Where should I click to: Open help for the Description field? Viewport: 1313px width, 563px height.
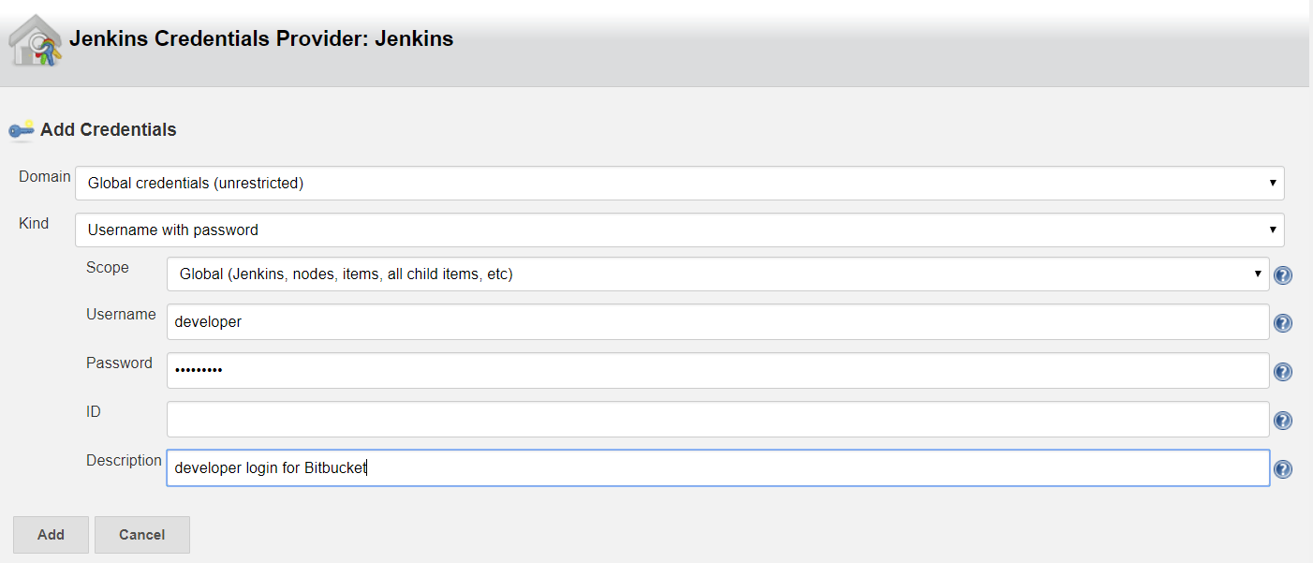coord(1283,469)
